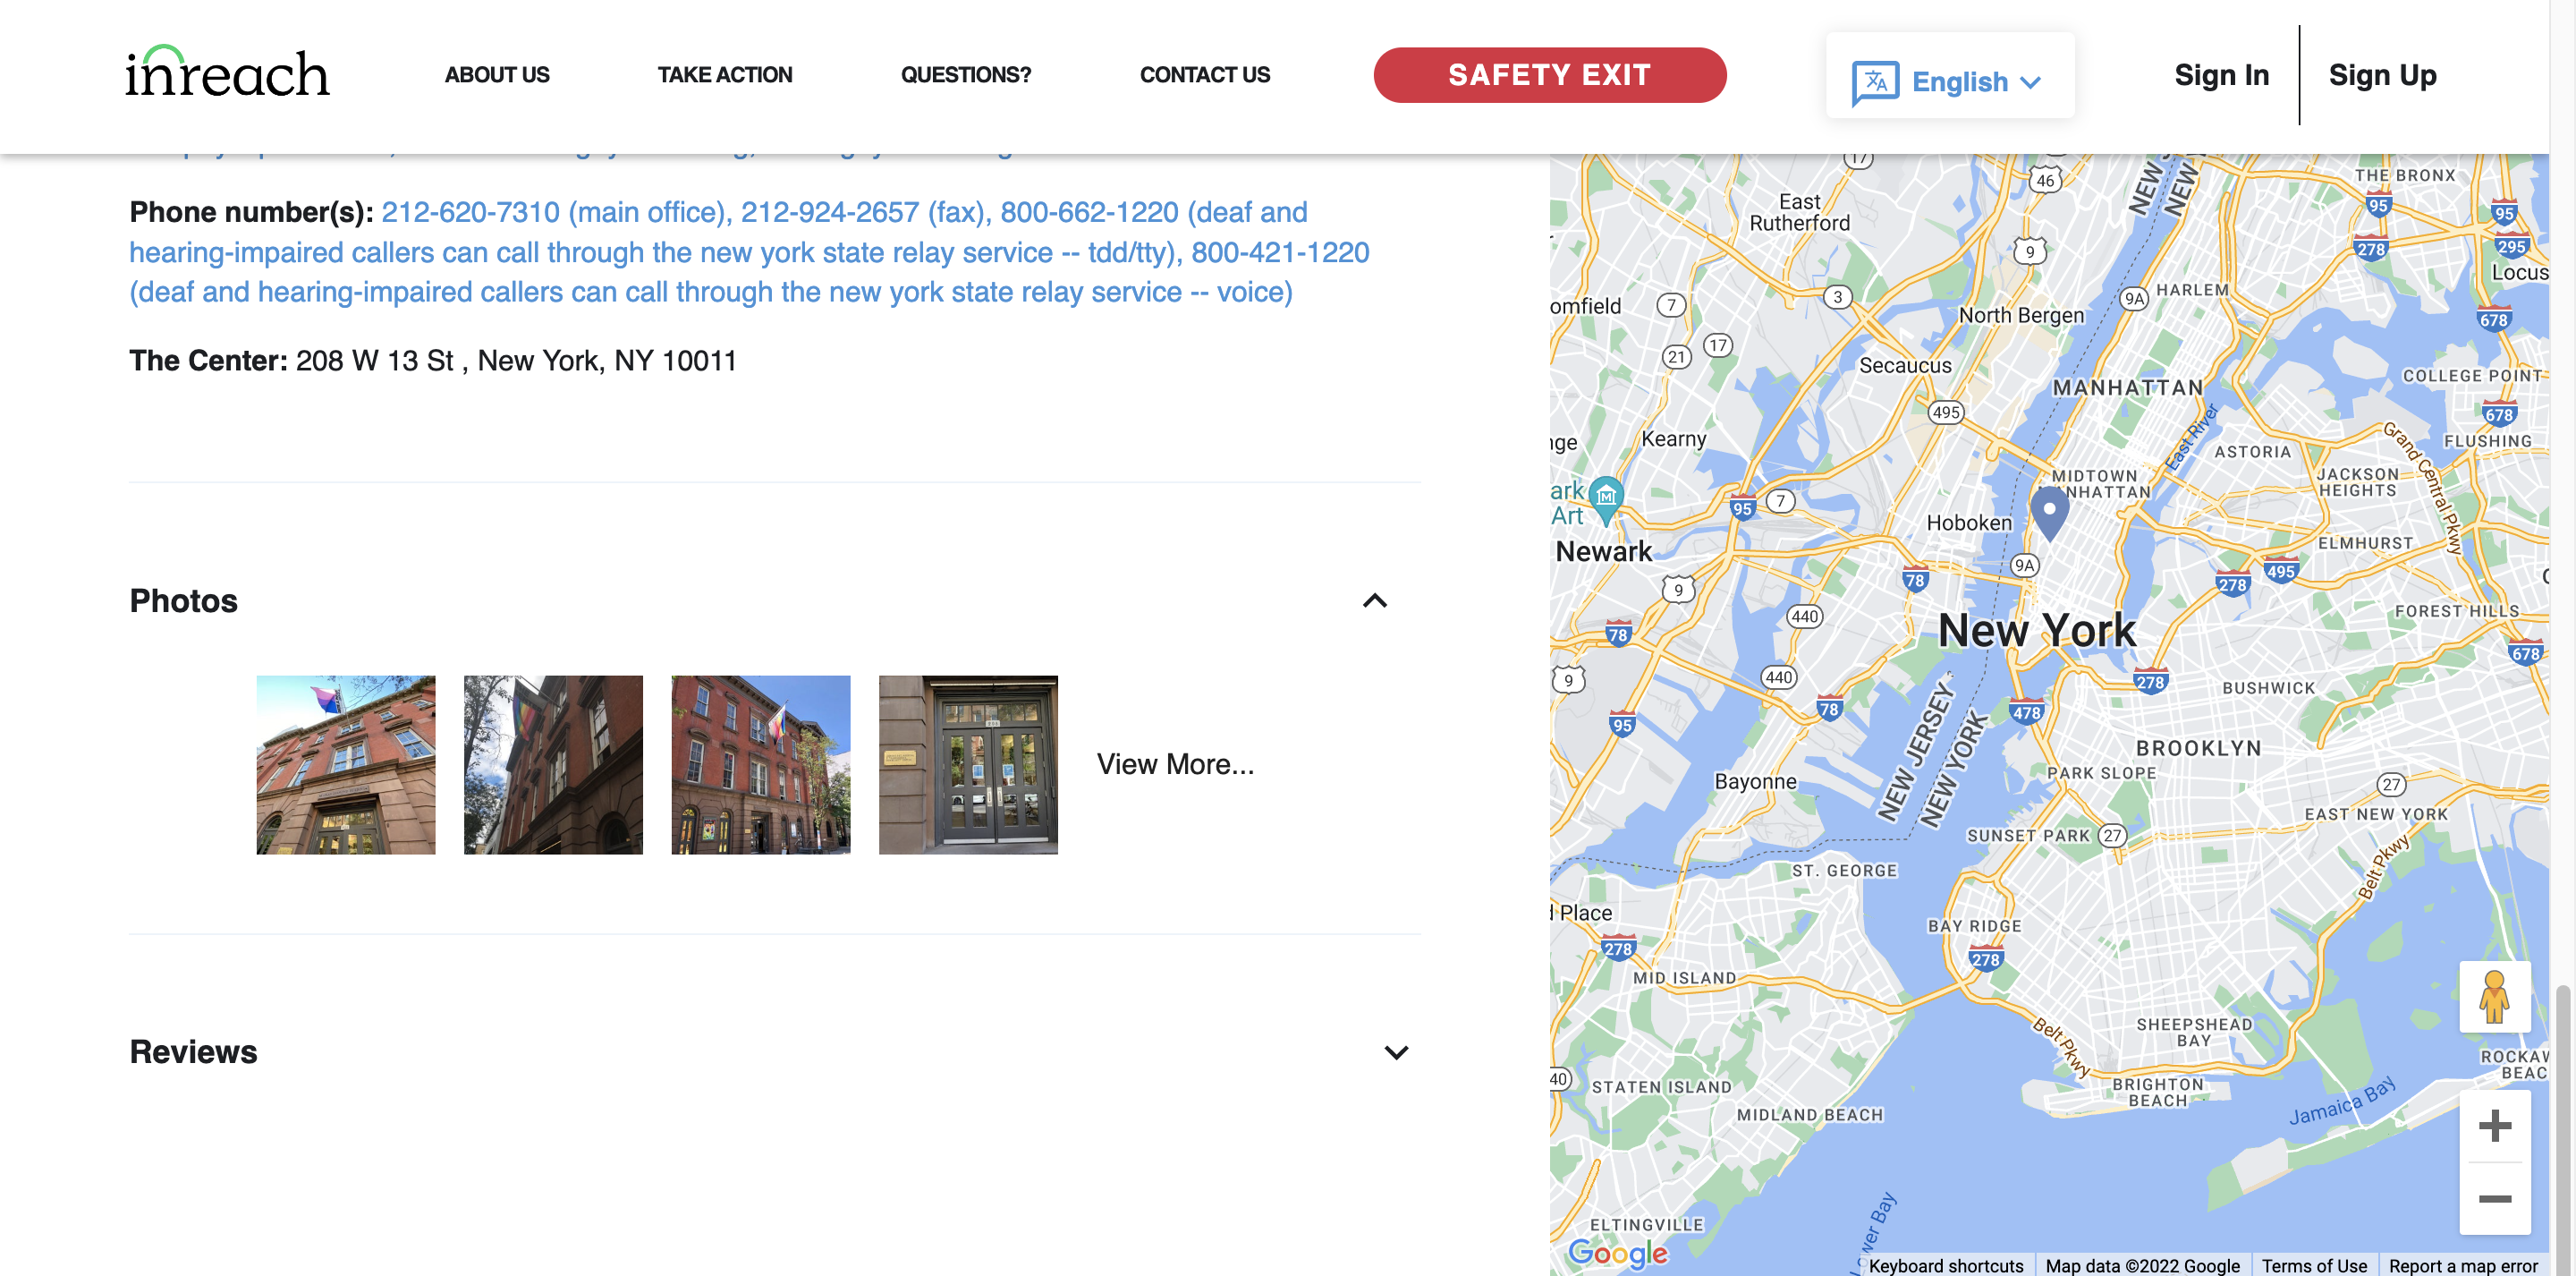This screenshot has height=1276, width=2576.
Task: Click the 800-662-1220 tdd/tty number
Action: (1090, 212)
